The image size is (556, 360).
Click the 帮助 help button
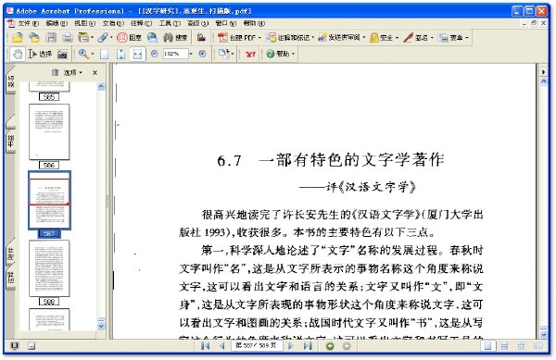(280, 54)
